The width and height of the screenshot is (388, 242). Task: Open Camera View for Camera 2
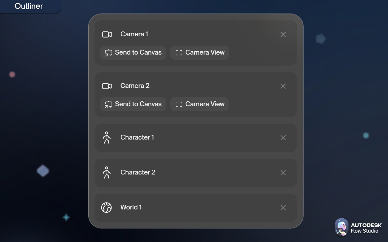point(199,104)
